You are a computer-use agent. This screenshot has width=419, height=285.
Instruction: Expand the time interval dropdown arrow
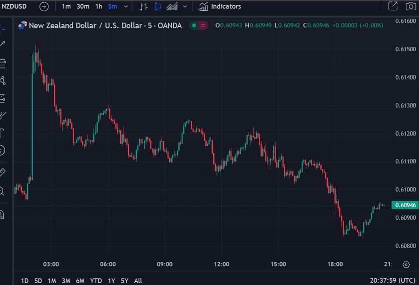(x=126, y=7)
